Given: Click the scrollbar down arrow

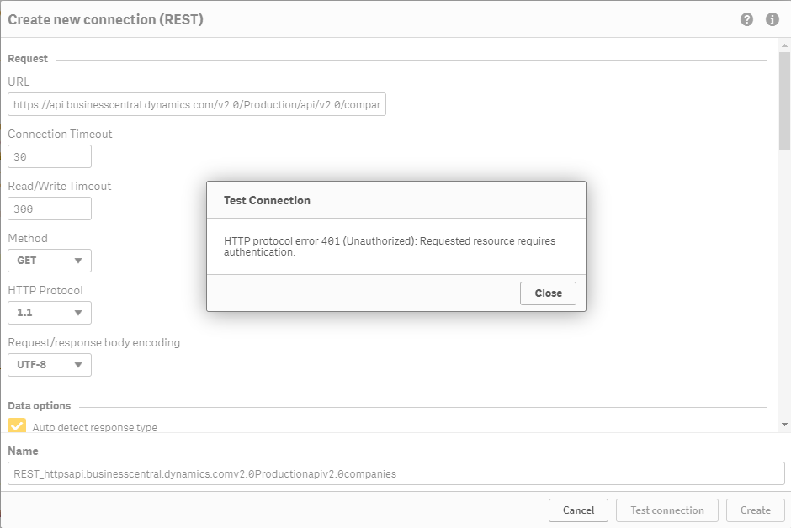Looking at the screenshot, I should tap(784, 425).
